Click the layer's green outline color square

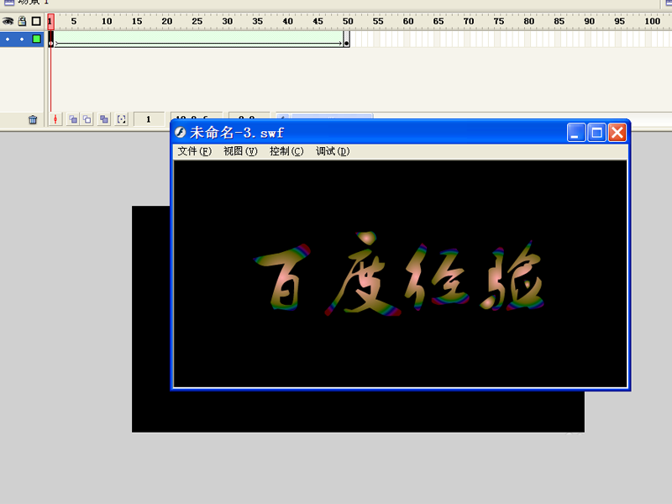(x=37, y=39)
